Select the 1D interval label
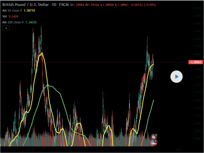The width and height of the screenshot is (204, 153). tap(54, 5)
